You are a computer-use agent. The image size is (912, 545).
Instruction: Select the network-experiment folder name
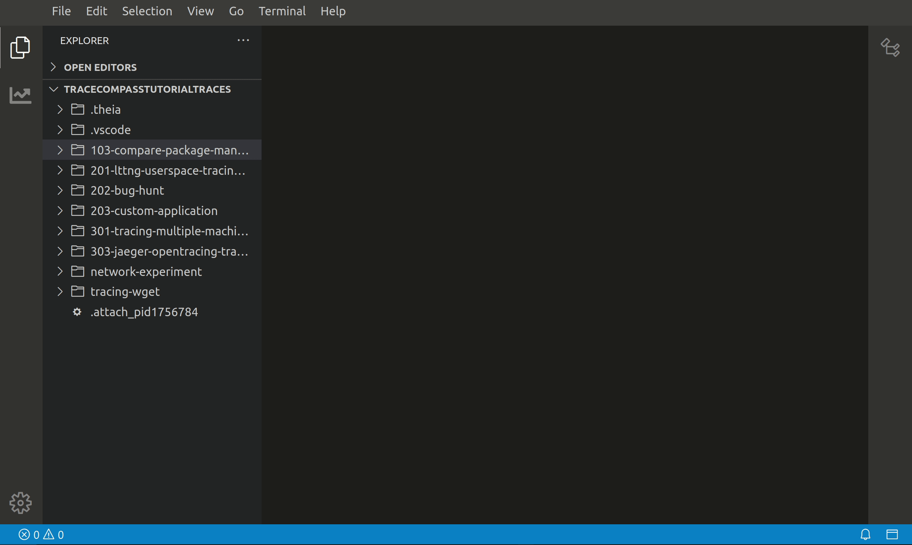coord(146,271)
